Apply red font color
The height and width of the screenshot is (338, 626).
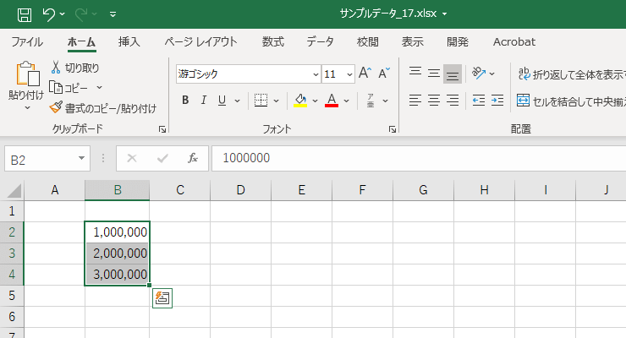[x=332, y=101]
